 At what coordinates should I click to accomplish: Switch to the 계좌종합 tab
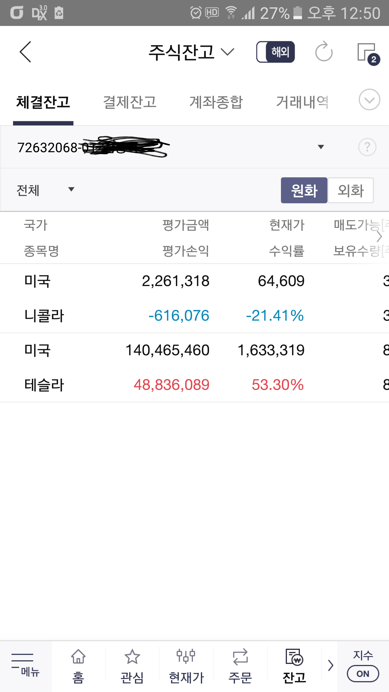(x=216, y=102)
